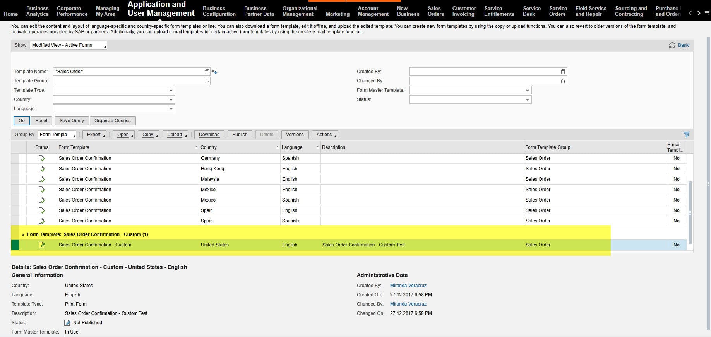
Task: Click the table filter funnel icon
Action: click(x=686, y=135)
